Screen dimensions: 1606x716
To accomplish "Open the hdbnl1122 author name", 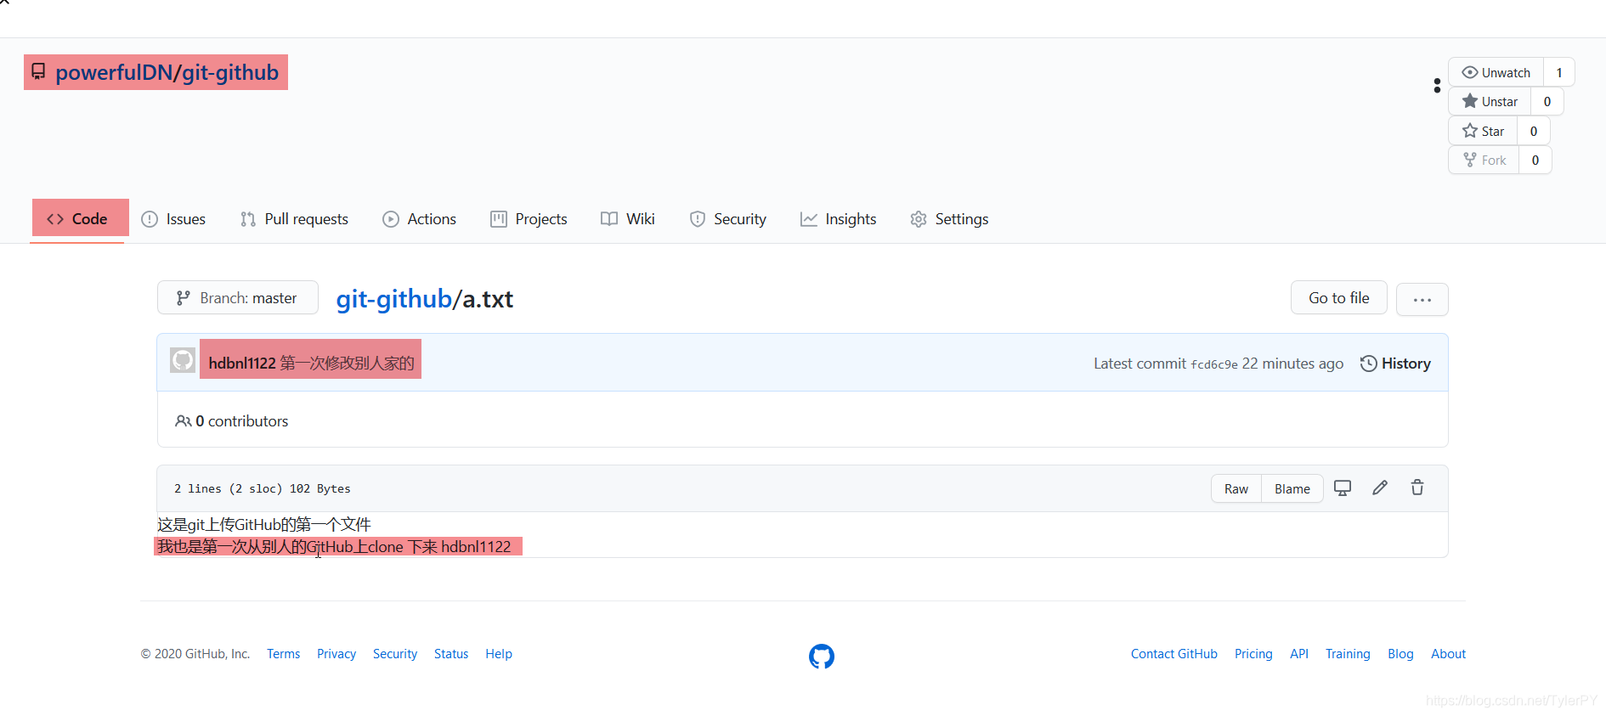I will tap(242, 364).
